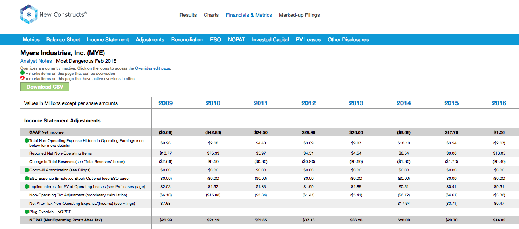The height and width of the screenshot is (229, 519).
Task: Click green override dot beside ESO Expense
Action: (27, 178)
